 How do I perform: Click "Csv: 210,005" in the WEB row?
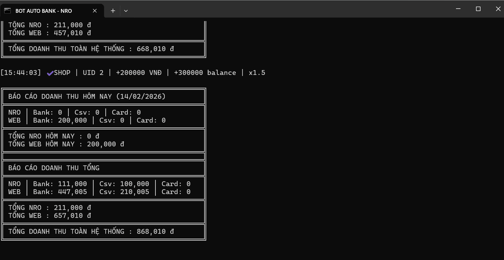[124, 192]
